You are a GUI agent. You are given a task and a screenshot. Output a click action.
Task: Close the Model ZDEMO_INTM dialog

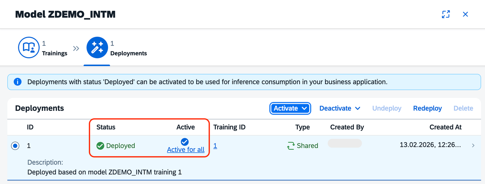pos(465,14)
